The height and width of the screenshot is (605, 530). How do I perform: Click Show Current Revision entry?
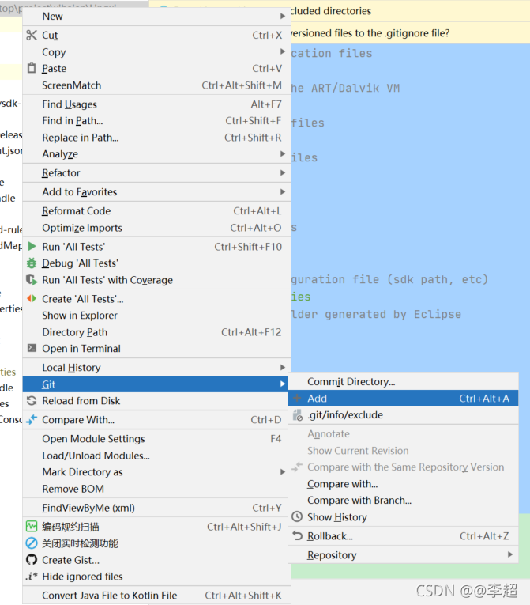click(403, 451)
